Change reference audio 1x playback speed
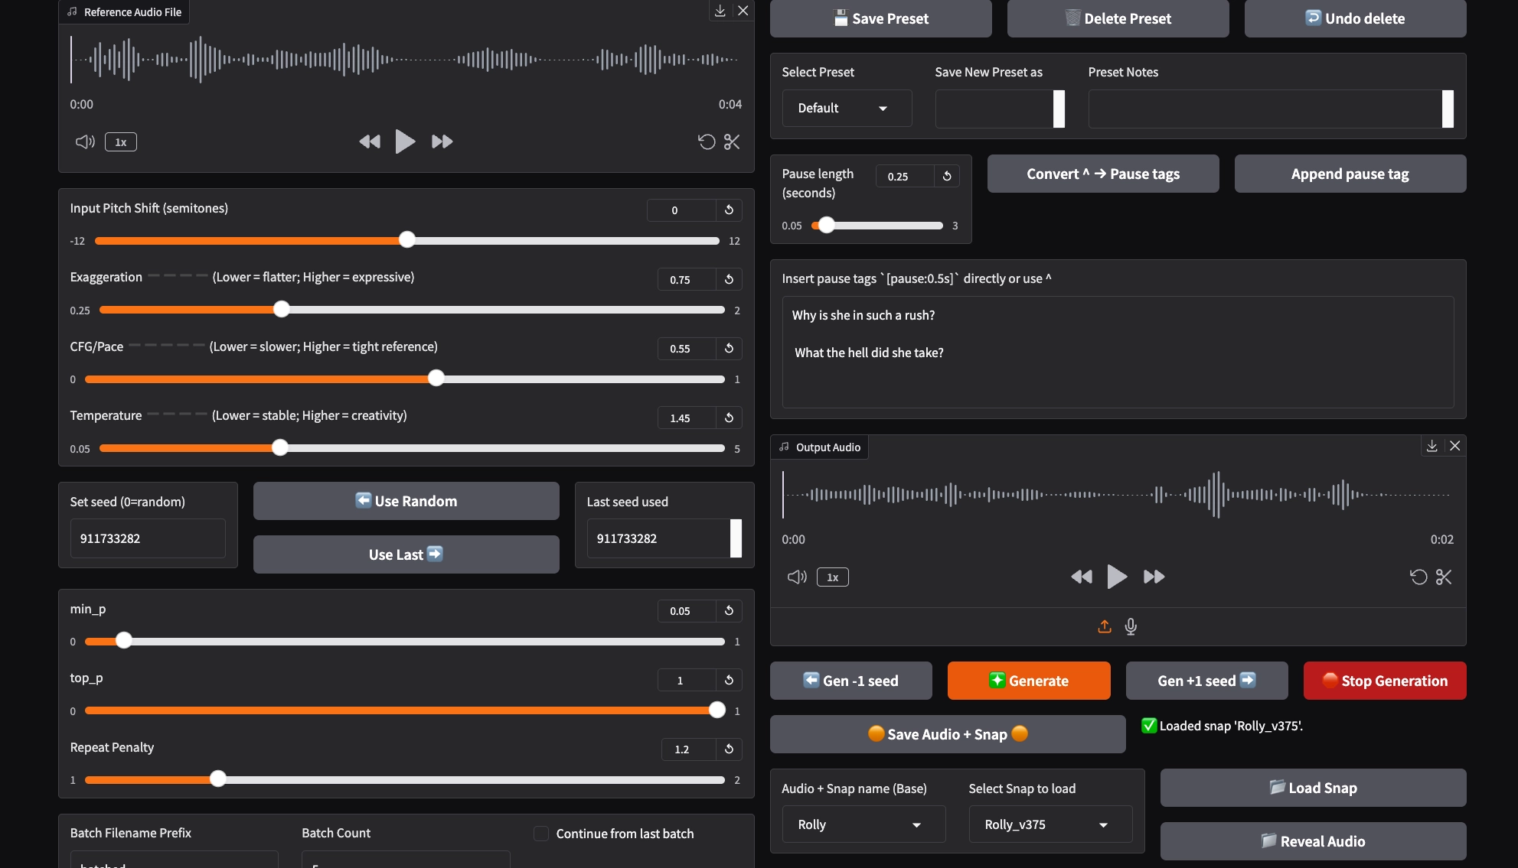Image resolution: width=1518 pixels, height=868 pixels. (x=121, y=142)
